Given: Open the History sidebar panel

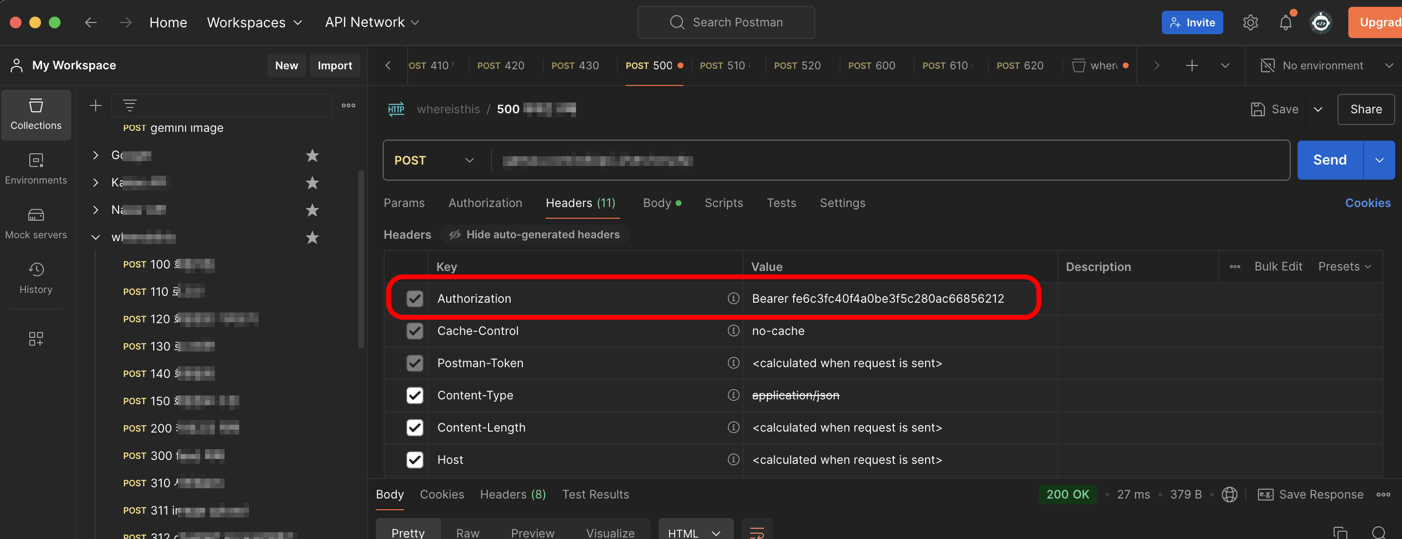Looking at the screenshot, I should pyautogui.click(x=36, y=278).
